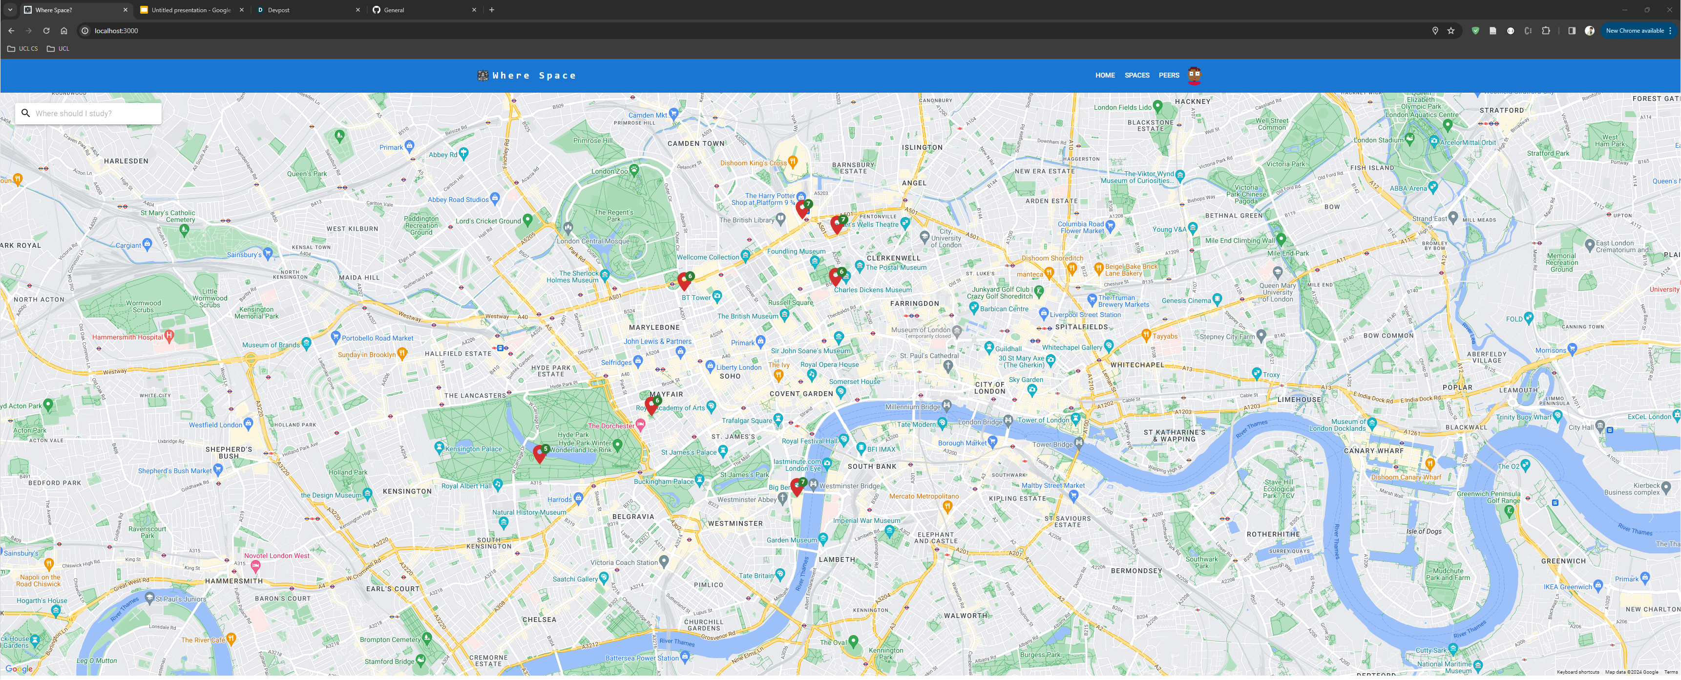Bookmark page with the star icon

coord(1450,31)
